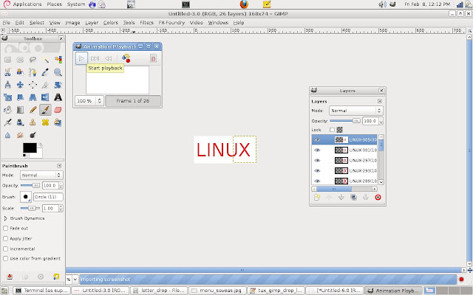Hide the LINUX-293 layer eye icon
The image size is (473, 295).
tap(317, 170)
